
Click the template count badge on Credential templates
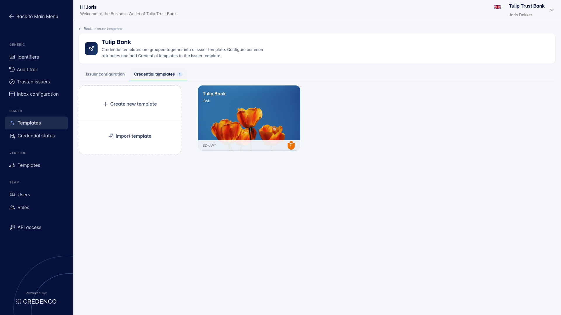(179, 74)
